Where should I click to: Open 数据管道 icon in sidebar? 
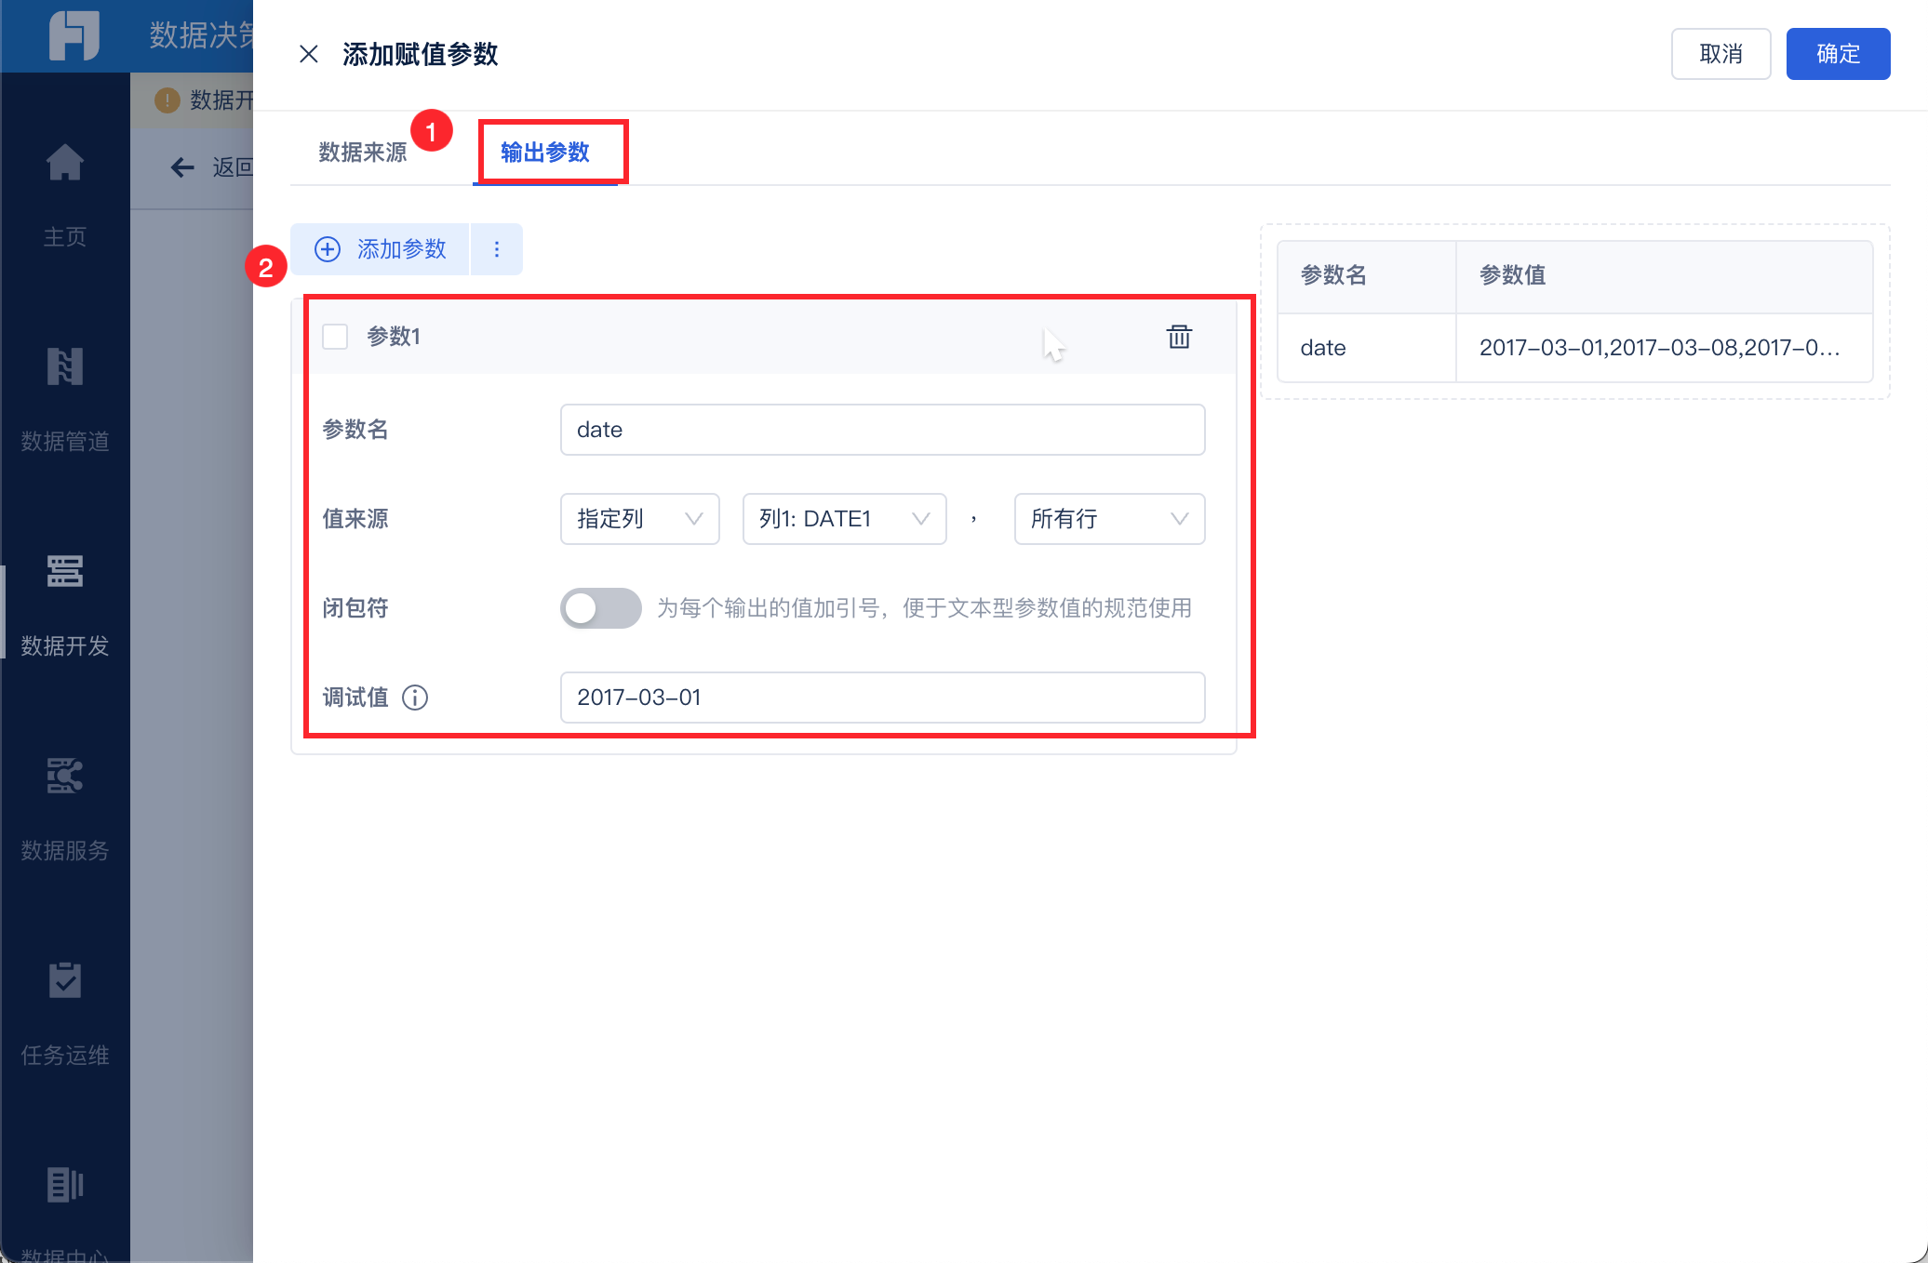pos(65,367)
